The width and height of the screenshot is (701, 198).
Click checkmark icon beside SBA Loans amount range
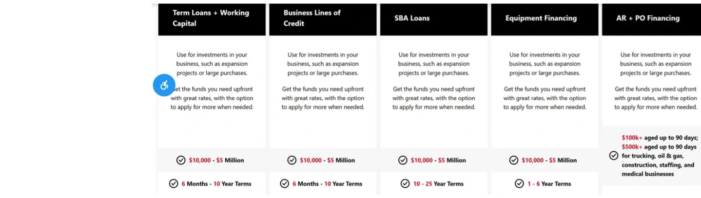pos(403,160)
